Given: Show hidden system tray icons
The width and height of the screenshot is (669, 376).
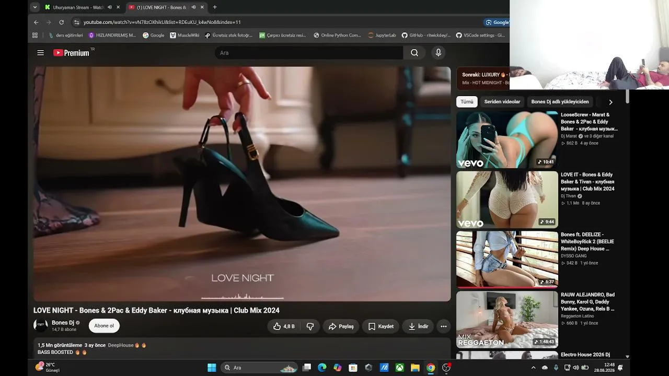Looking at the screenshot, I should coord(533,368).
